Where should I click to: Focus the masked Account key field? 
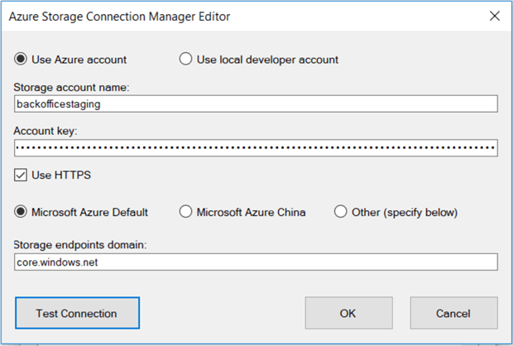[256, 148]
